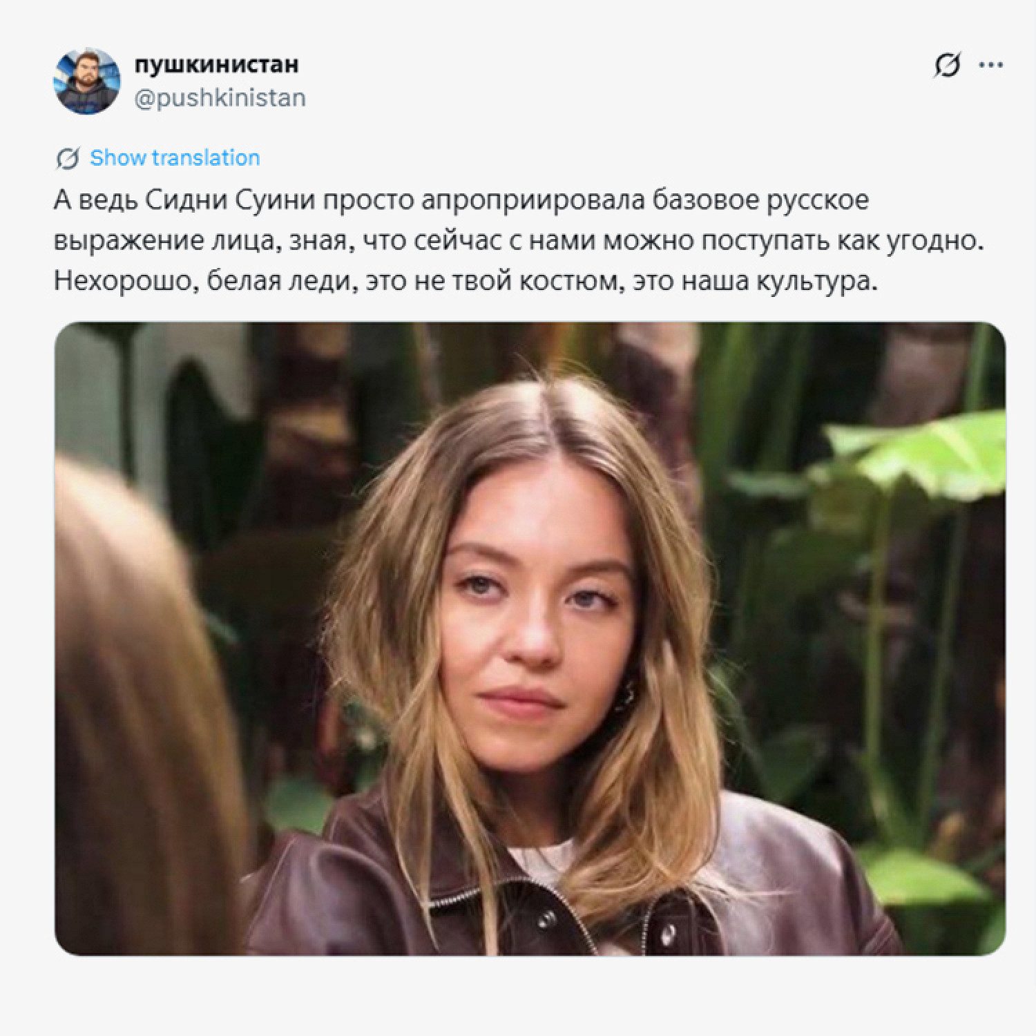
Task: Click the word 'апроприировала' in the tweet
Action: (x=533, y=201)
